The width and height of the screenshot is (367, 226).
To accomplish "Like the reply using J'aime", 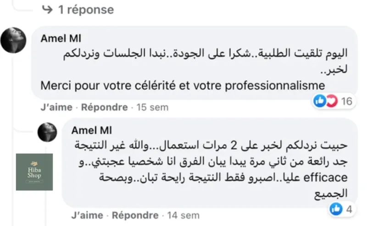I will (88, 215).
